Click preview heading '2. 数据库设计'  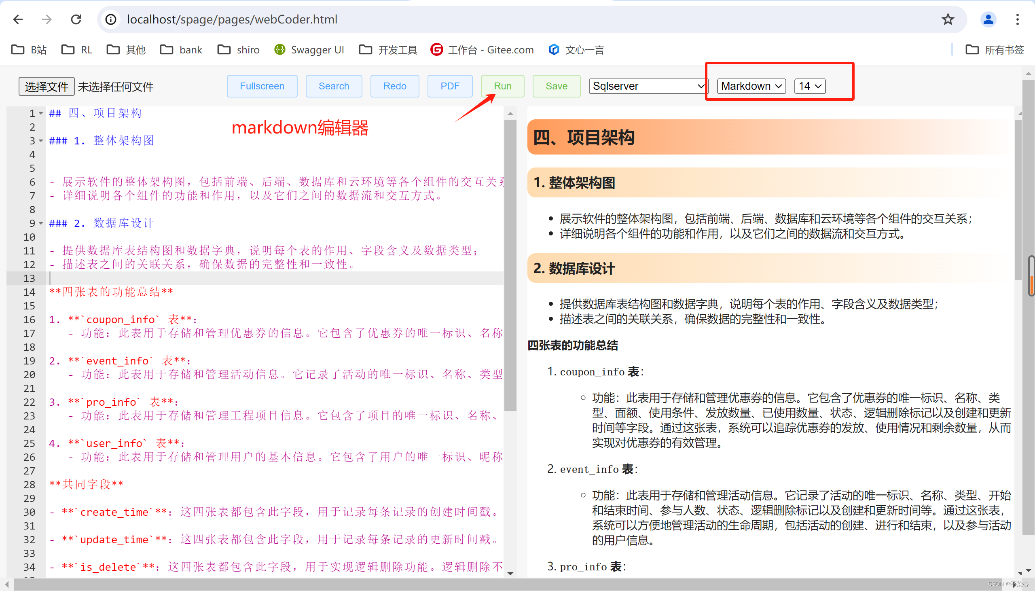point(574,268)
